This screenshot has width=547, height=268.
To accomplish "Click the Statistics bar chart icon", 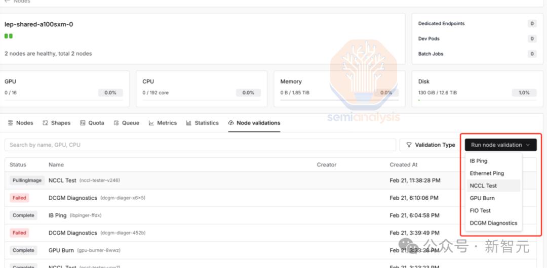I will coord(189,123).
